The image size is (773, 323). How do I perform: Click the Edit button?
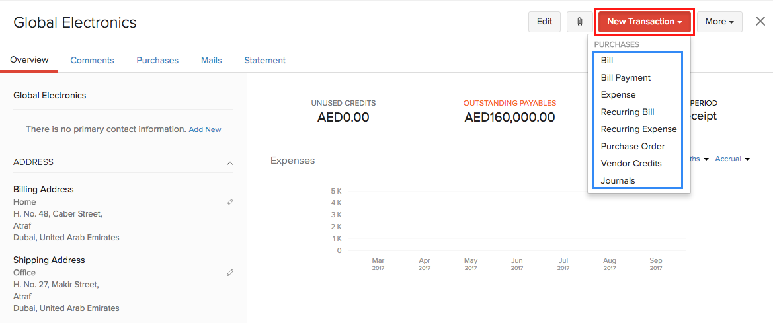point(544,22)
